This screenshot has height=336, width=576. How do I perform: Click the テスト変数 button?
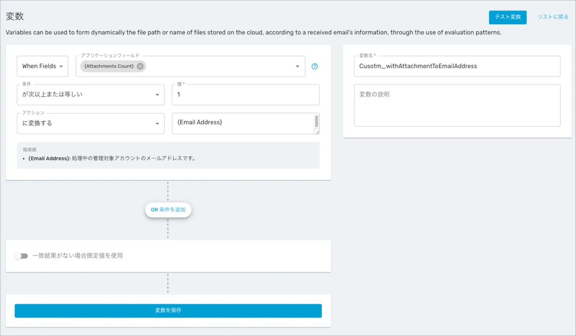click(x=507, y=17)
